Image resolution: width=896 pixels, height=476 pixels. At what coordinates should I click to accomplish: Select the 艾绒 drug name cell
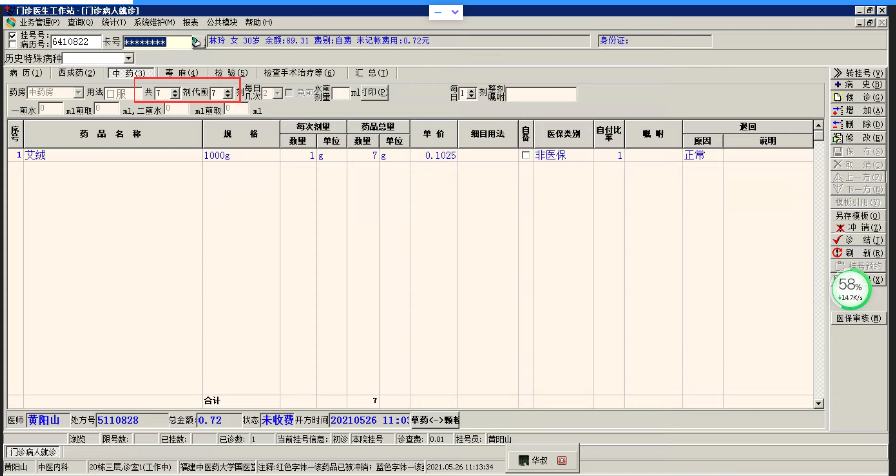[x=113, y=155]
